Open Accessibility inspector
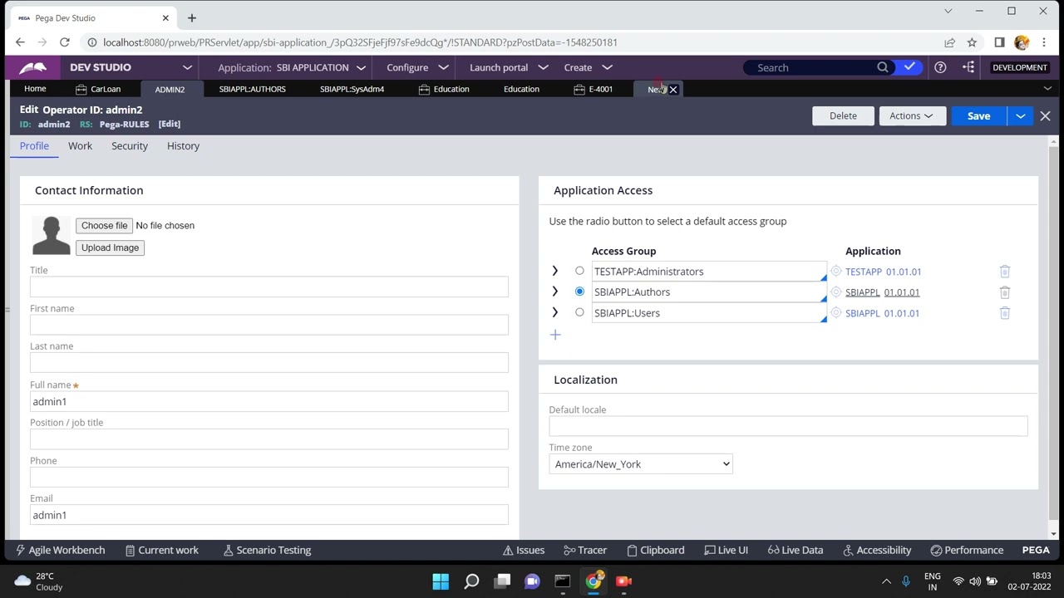Image resolution: width=1064 pixels, height=598 pixels. (877, 550)
